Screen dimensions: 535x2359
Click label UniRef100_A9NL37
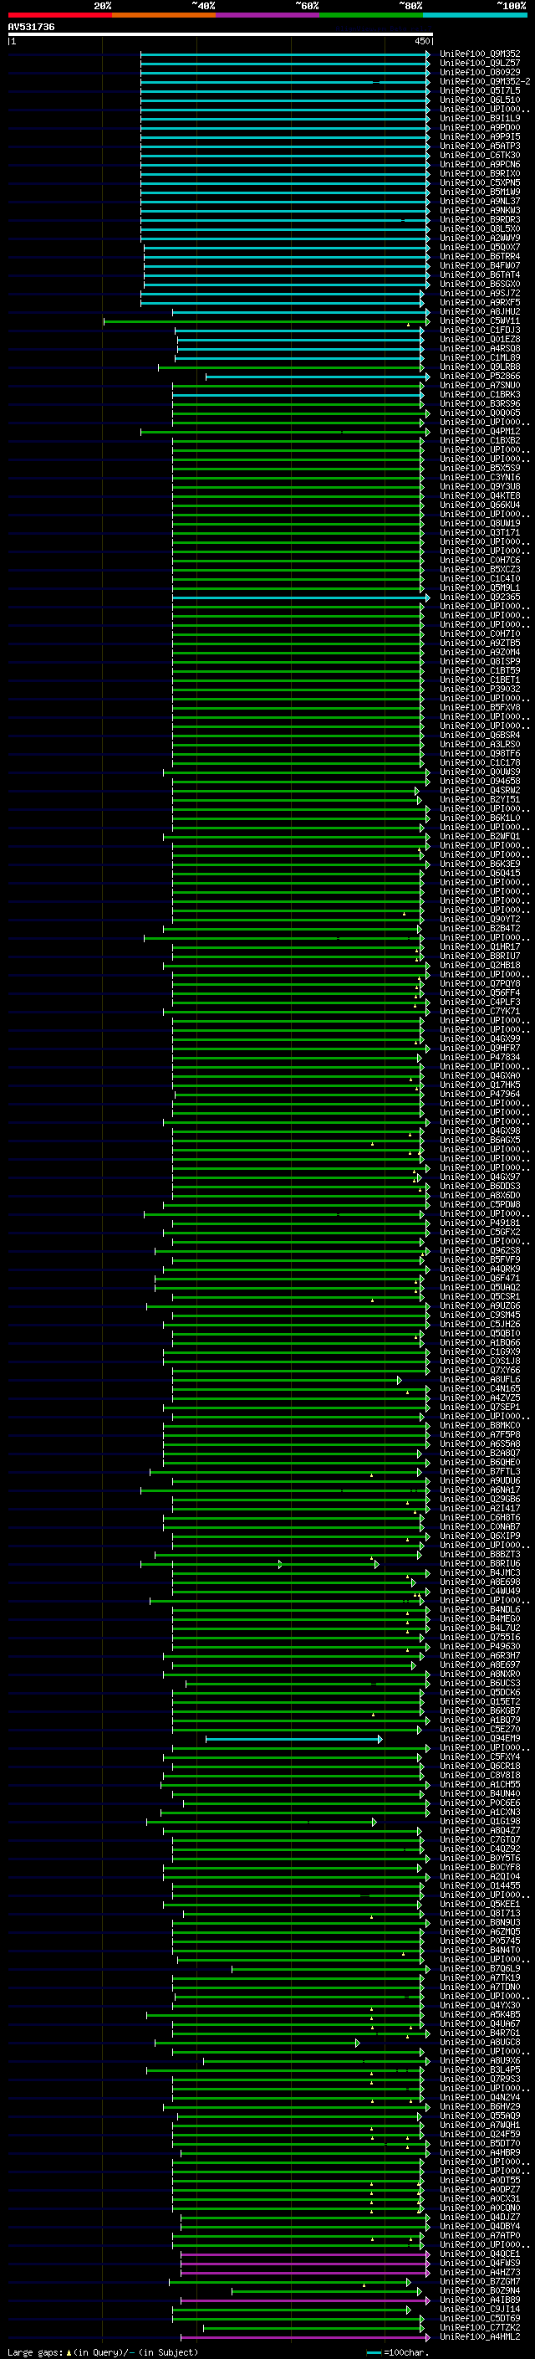point(480,201)
